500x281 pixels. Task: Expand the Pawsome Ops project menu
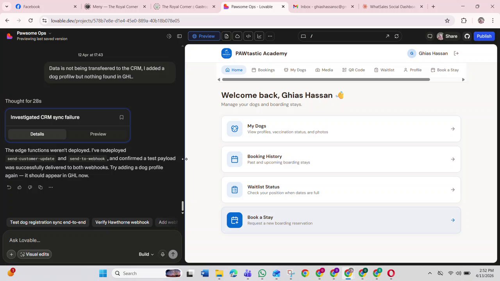pyautogui.click(x=34, y=33)
